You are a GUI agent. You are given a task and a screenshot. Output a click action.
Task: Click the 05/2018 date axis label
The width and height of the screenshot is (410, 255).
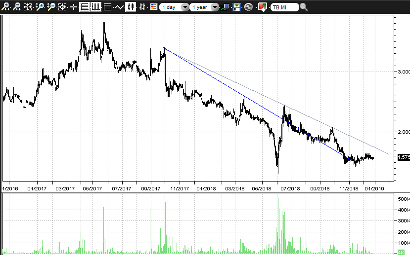coord(262,188)
